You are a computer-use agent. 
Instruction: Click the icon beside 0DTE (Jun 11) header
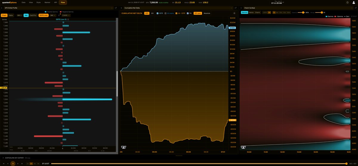[x=68, y=19]
